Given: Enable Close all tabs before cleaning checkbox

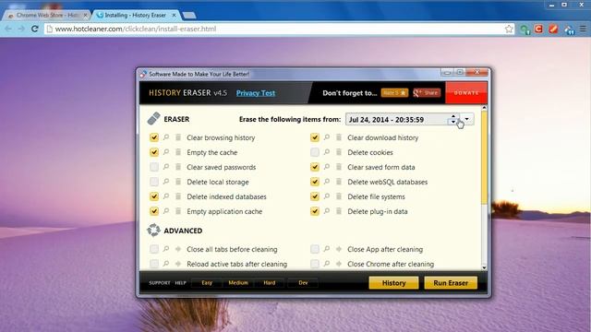Looking at the screenshot, I should tap(154, 249).
